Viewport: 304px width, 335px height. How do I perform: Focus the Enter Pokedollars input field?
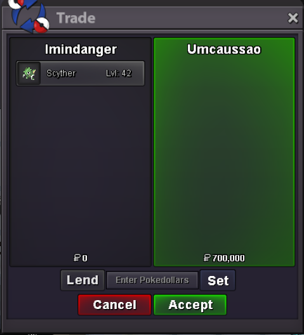coord(152,280)
